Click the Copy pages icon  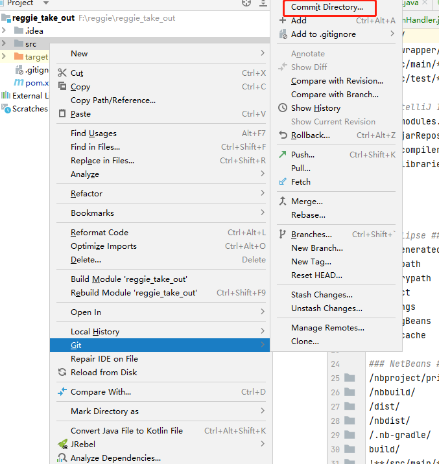[62, 86]
